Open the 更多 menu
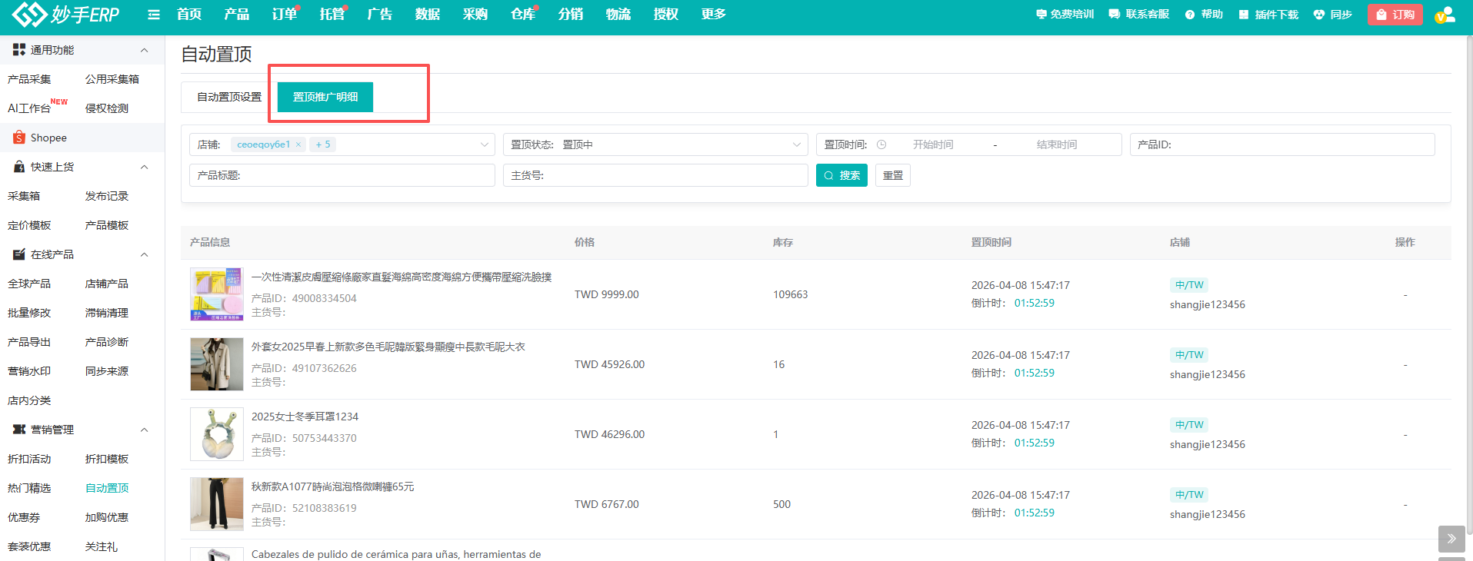This screenshot has width=1473, height=561. (x=714, y=14)
